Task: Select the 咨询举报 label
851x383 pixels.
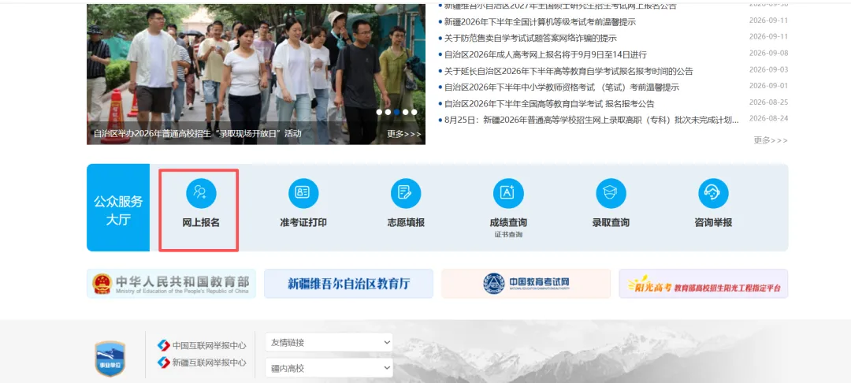Action: click(713, 222)
